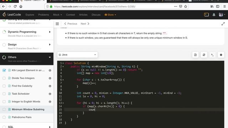Screen dimensions: 228x128
Task: Fold the code at line 1
Action: pyautogui.click(x=63, y=63)
